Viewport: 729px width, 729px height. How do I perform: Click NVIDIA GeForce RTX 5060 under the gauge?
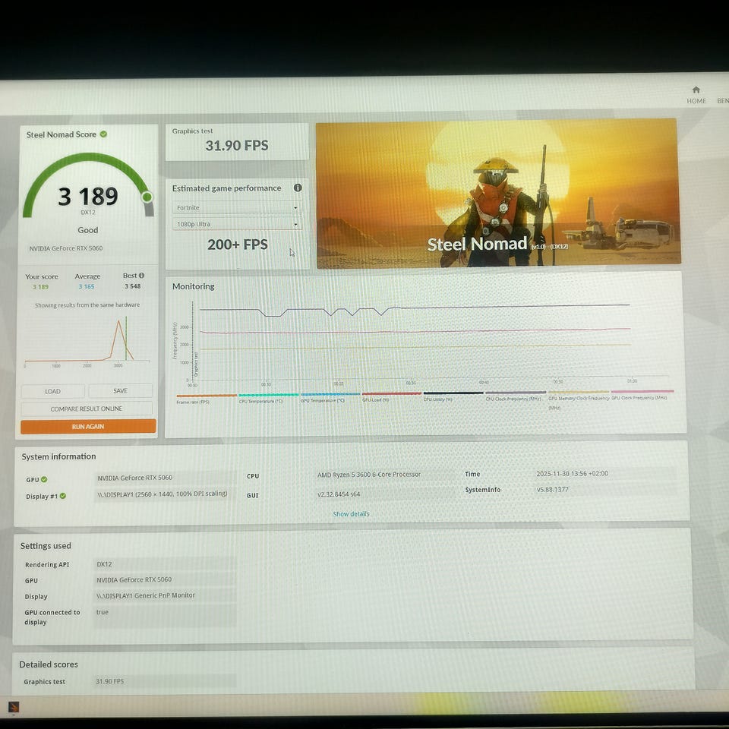(x=66, y=248)
